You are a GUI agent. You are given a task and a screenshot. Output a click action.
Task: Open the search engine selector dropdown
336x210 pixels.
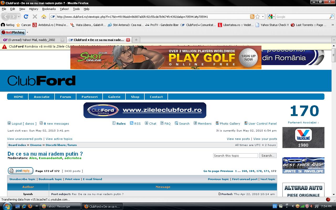click(x=271, y=17)
